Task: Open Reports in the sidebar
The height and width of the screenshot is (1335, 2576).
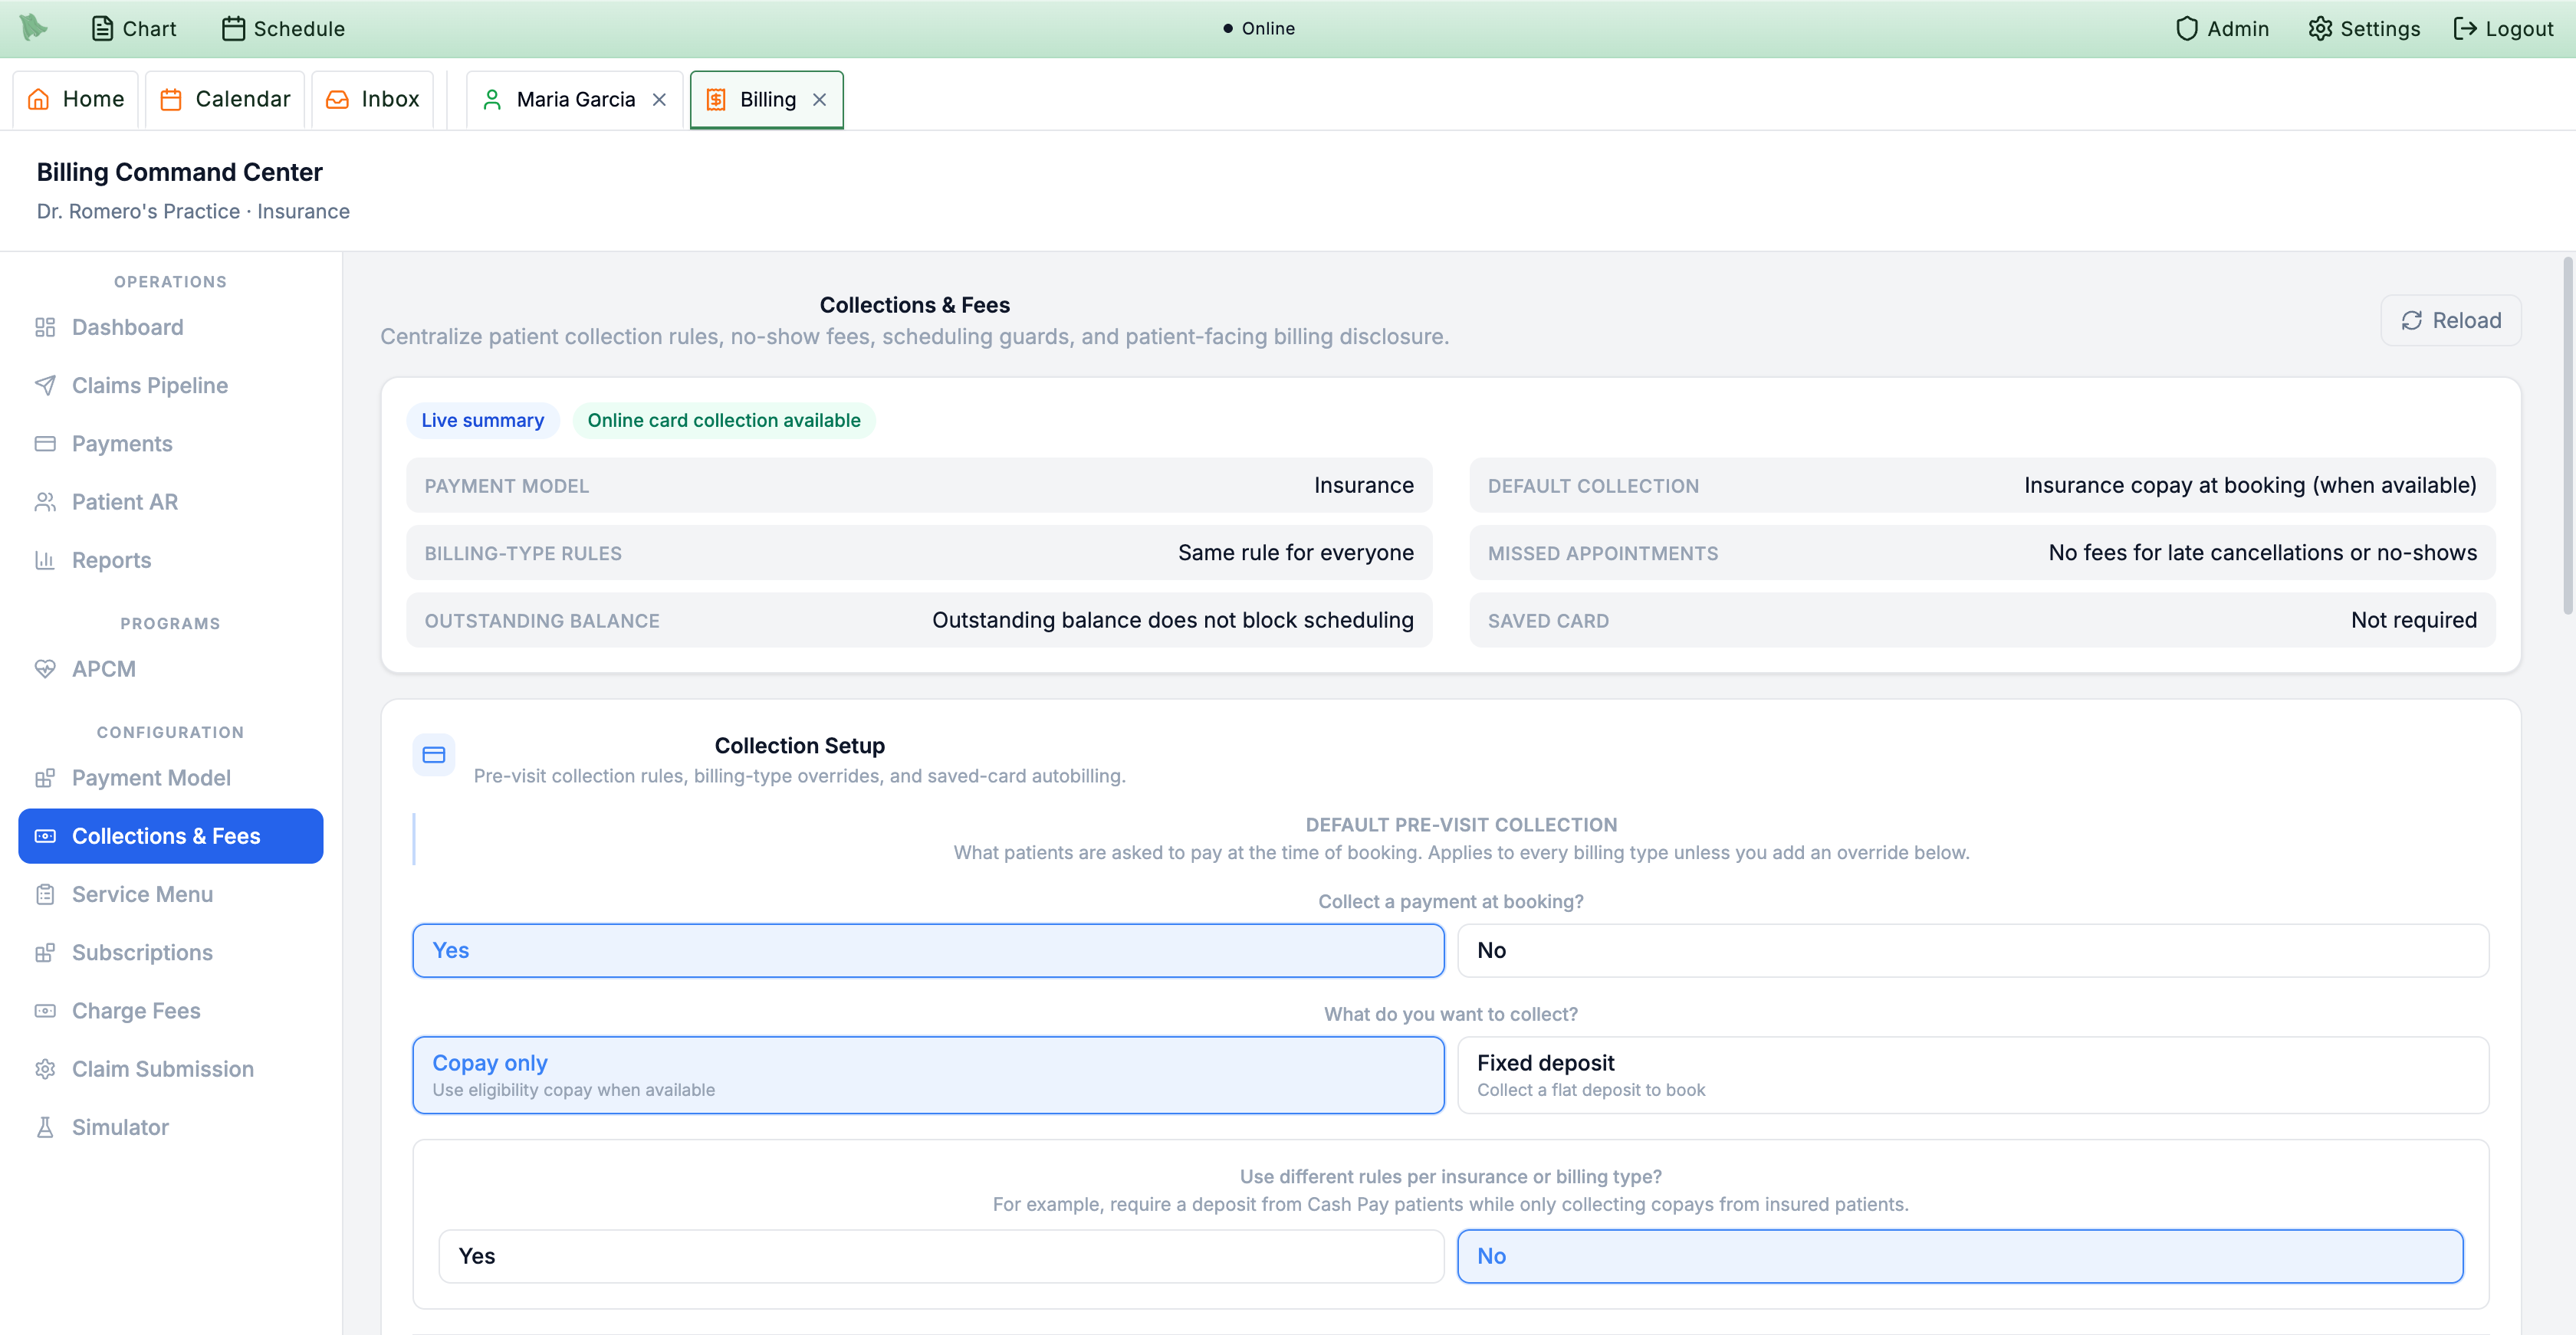Action: 171,559
